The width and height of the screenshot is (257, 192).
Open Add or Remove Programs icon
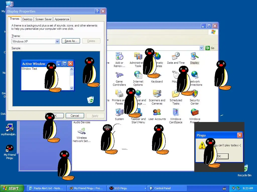[x=119, y=56]
